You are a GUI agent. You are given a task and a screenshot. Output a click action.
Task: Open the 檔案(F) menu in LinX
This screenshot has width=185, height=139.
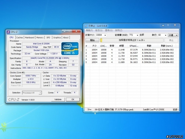pyautogui.click(x=89, y=30)
